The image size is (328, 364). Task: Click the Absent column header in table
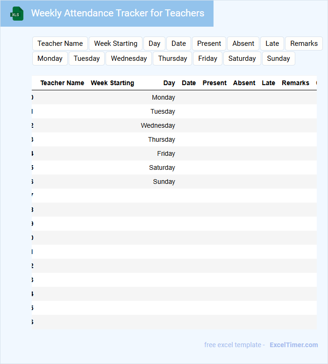(x=244, y=83)
